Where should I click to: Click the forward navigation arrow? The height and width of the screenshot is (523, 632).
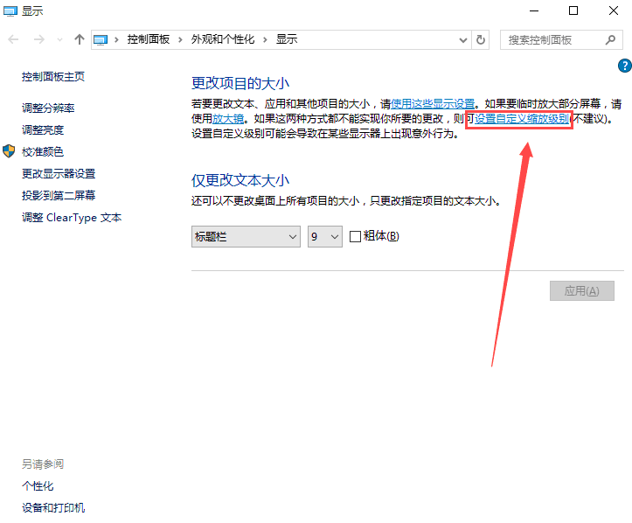38,39
